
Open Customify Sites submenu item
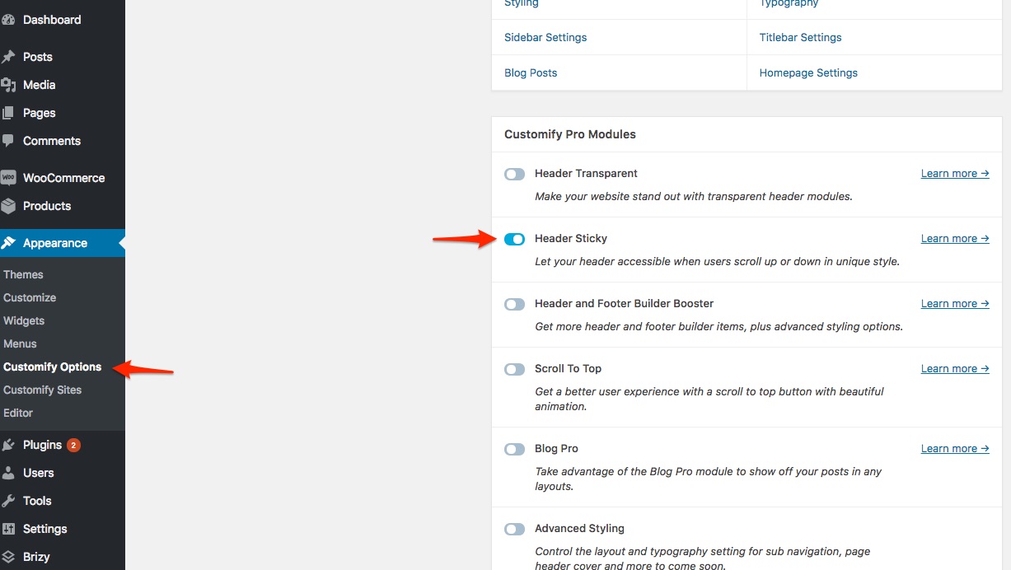tap(43, 390)
